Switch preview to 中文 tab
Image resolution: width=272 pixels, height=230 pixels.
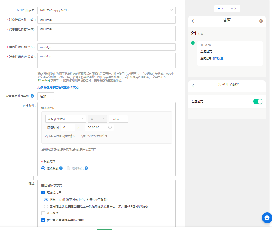220,9
